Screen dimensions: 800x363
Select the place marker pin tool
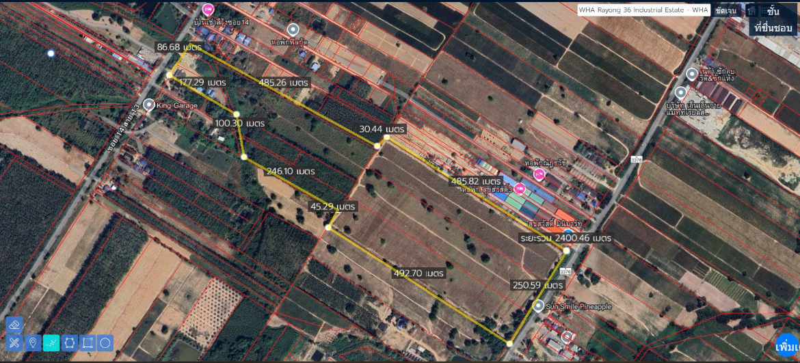32,342
